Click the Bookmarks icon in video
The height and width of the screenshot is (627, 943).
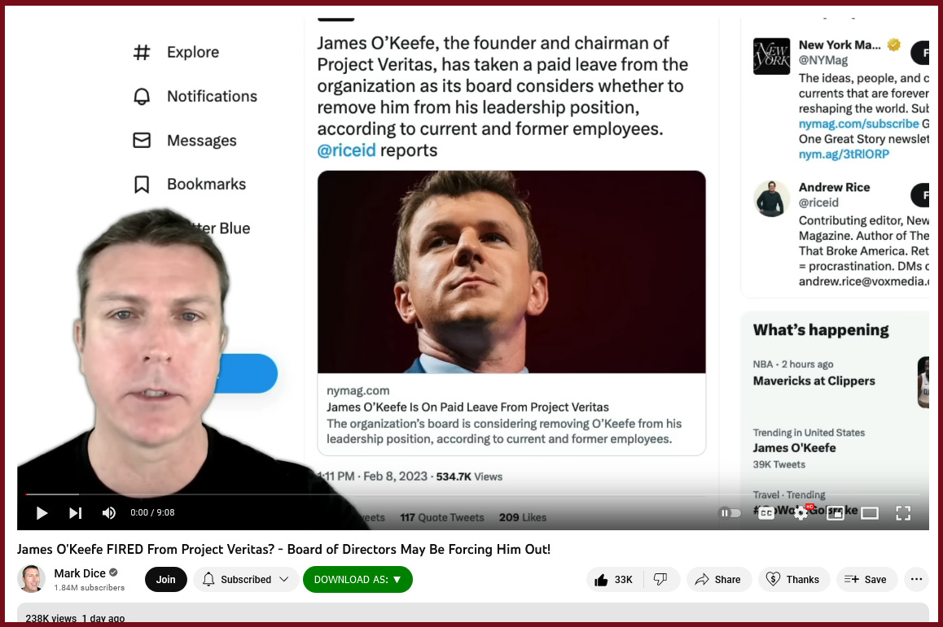[142, 185]
